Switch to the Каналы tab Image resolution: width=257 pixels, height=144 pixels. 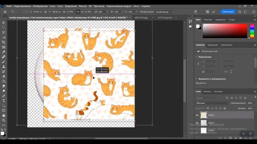point(207,92)
